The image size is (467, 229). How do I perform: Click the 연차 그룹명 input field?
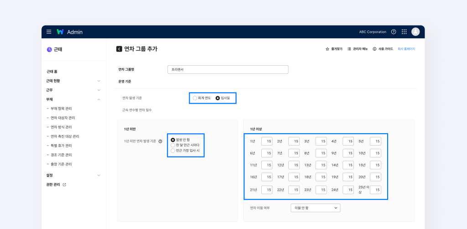(x=228, y=70)
